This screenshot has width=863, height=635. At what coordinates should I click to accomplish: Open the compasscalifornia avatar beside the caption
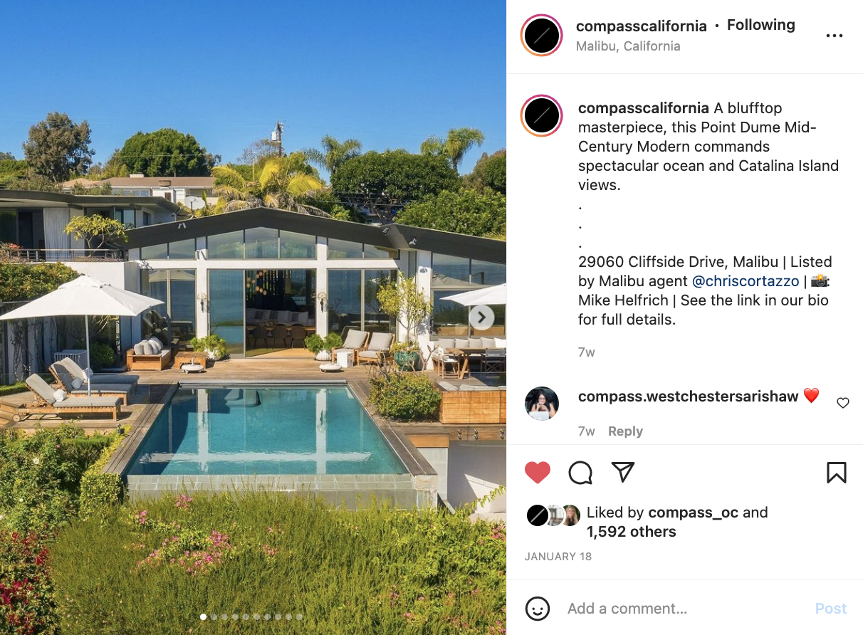[542, 115]
